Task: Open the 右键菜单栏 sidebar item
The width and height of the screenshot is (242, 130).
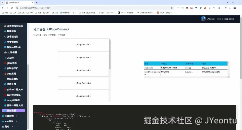Action: (x=11, y=68)
